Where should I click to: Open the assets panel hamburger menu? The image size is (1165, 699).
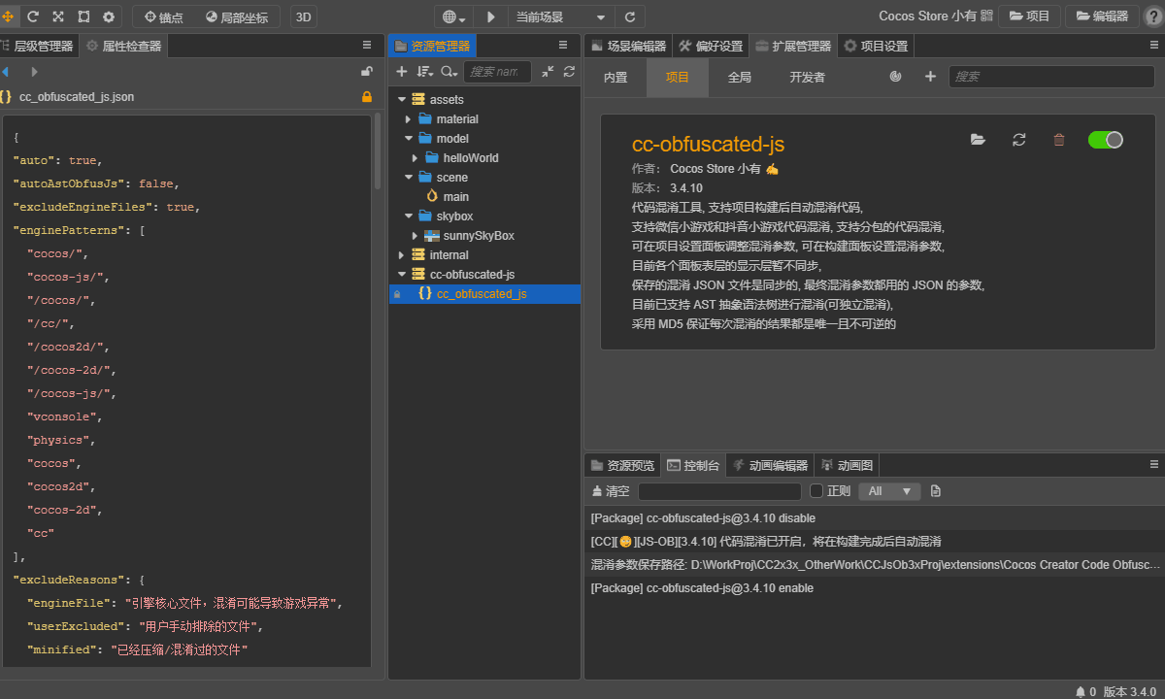(563, 46)
